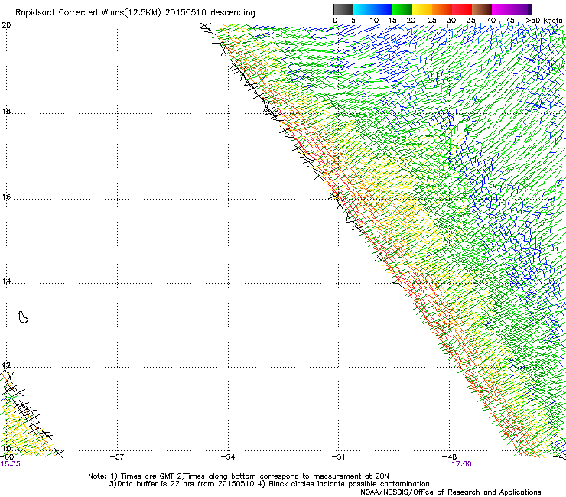Click the gray 0-5 knots legend swatch
Image resolution: width=566 pixels, height=497 pixels.
coord(343,9)
